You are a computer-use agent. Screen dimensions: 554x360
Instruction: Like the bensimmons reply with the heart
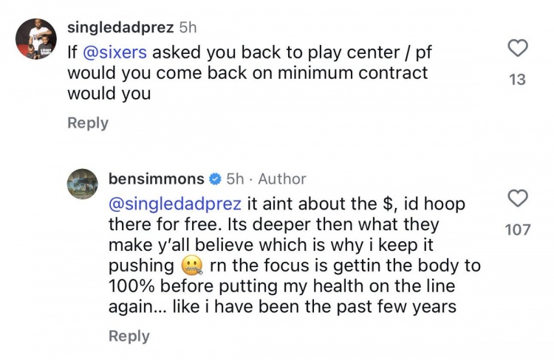click(519, 198)
